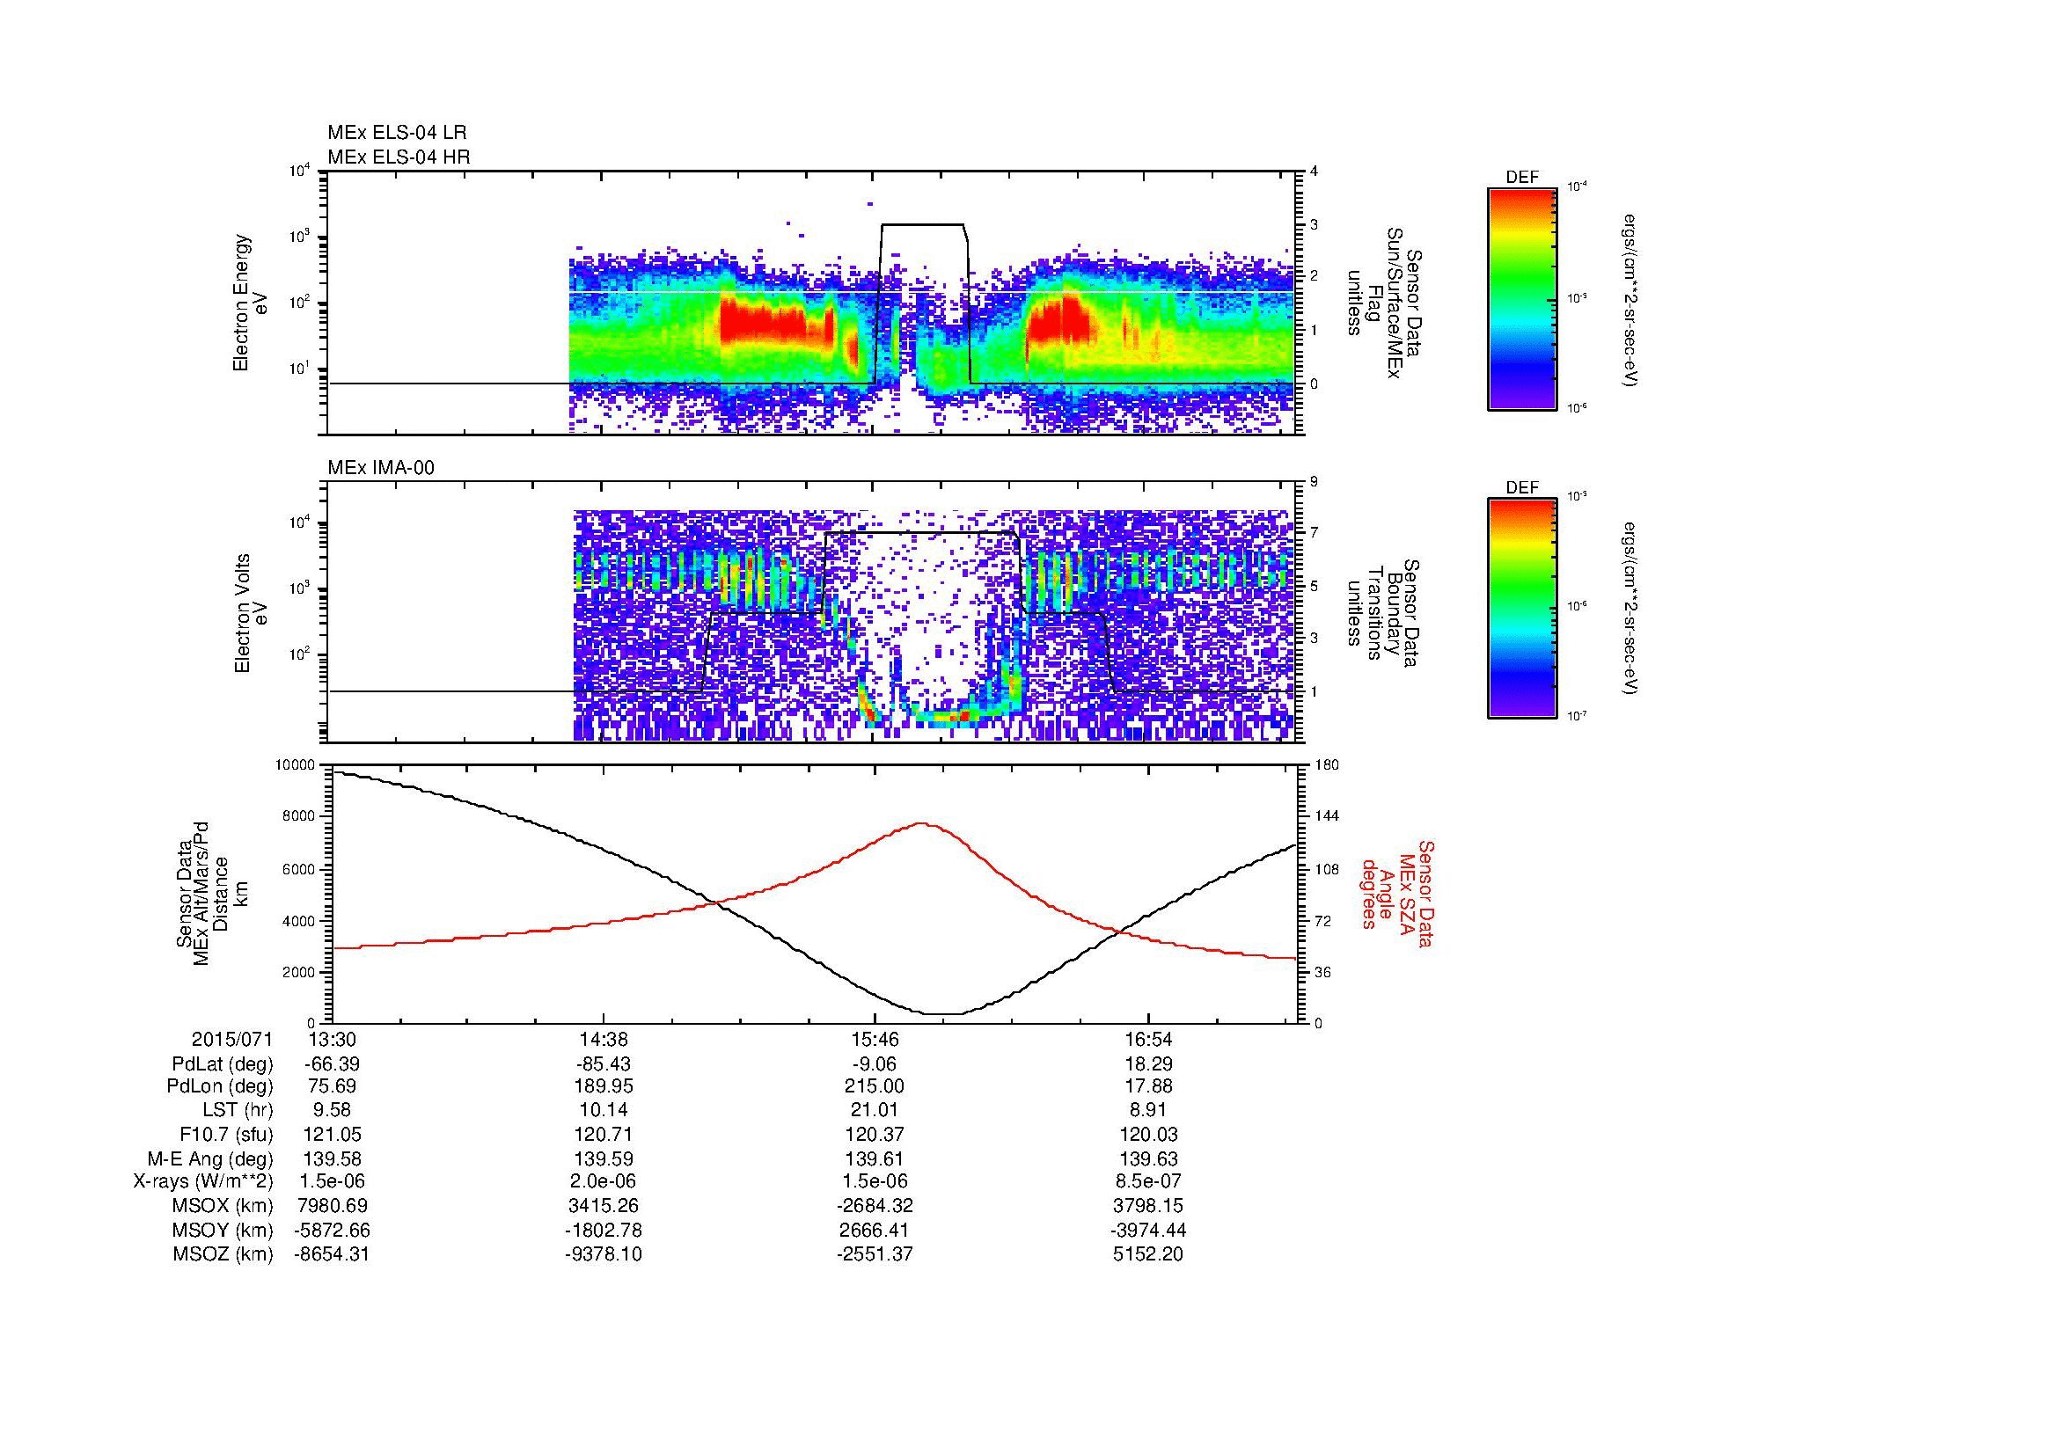
Task: Click the 'MEx ELS-04 HR' title
Action: point(399,157)
